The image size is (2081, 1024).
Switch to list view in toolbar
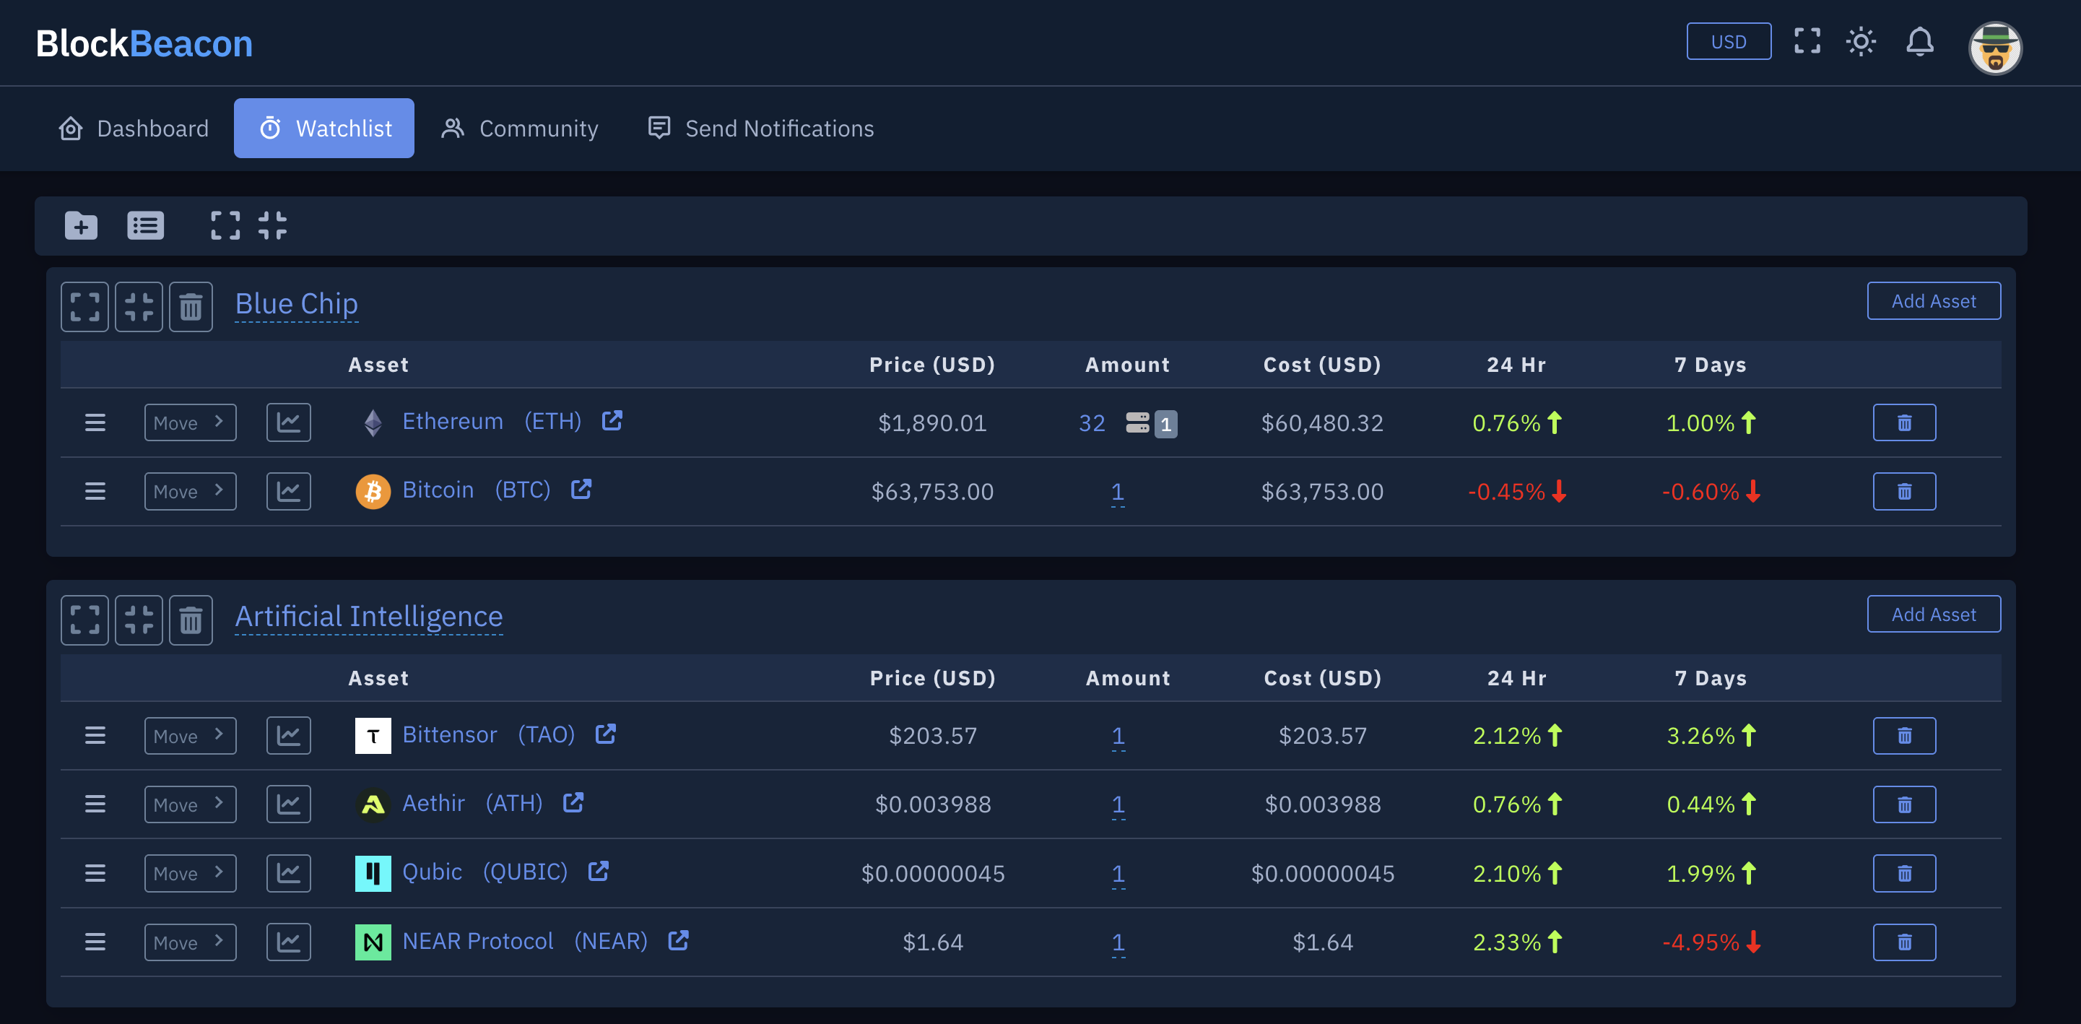(x=145, y=225)
